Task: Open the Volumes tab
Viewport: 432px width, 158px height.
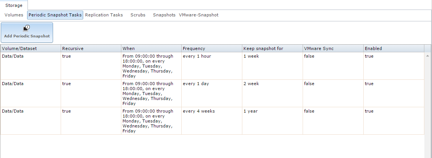Action: pos(14,15)
